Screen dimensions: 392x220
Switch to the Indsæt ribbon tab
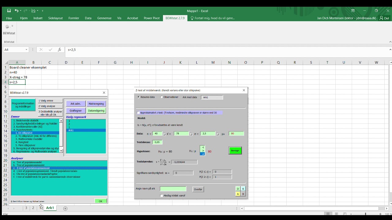click(x=38, y=18)
